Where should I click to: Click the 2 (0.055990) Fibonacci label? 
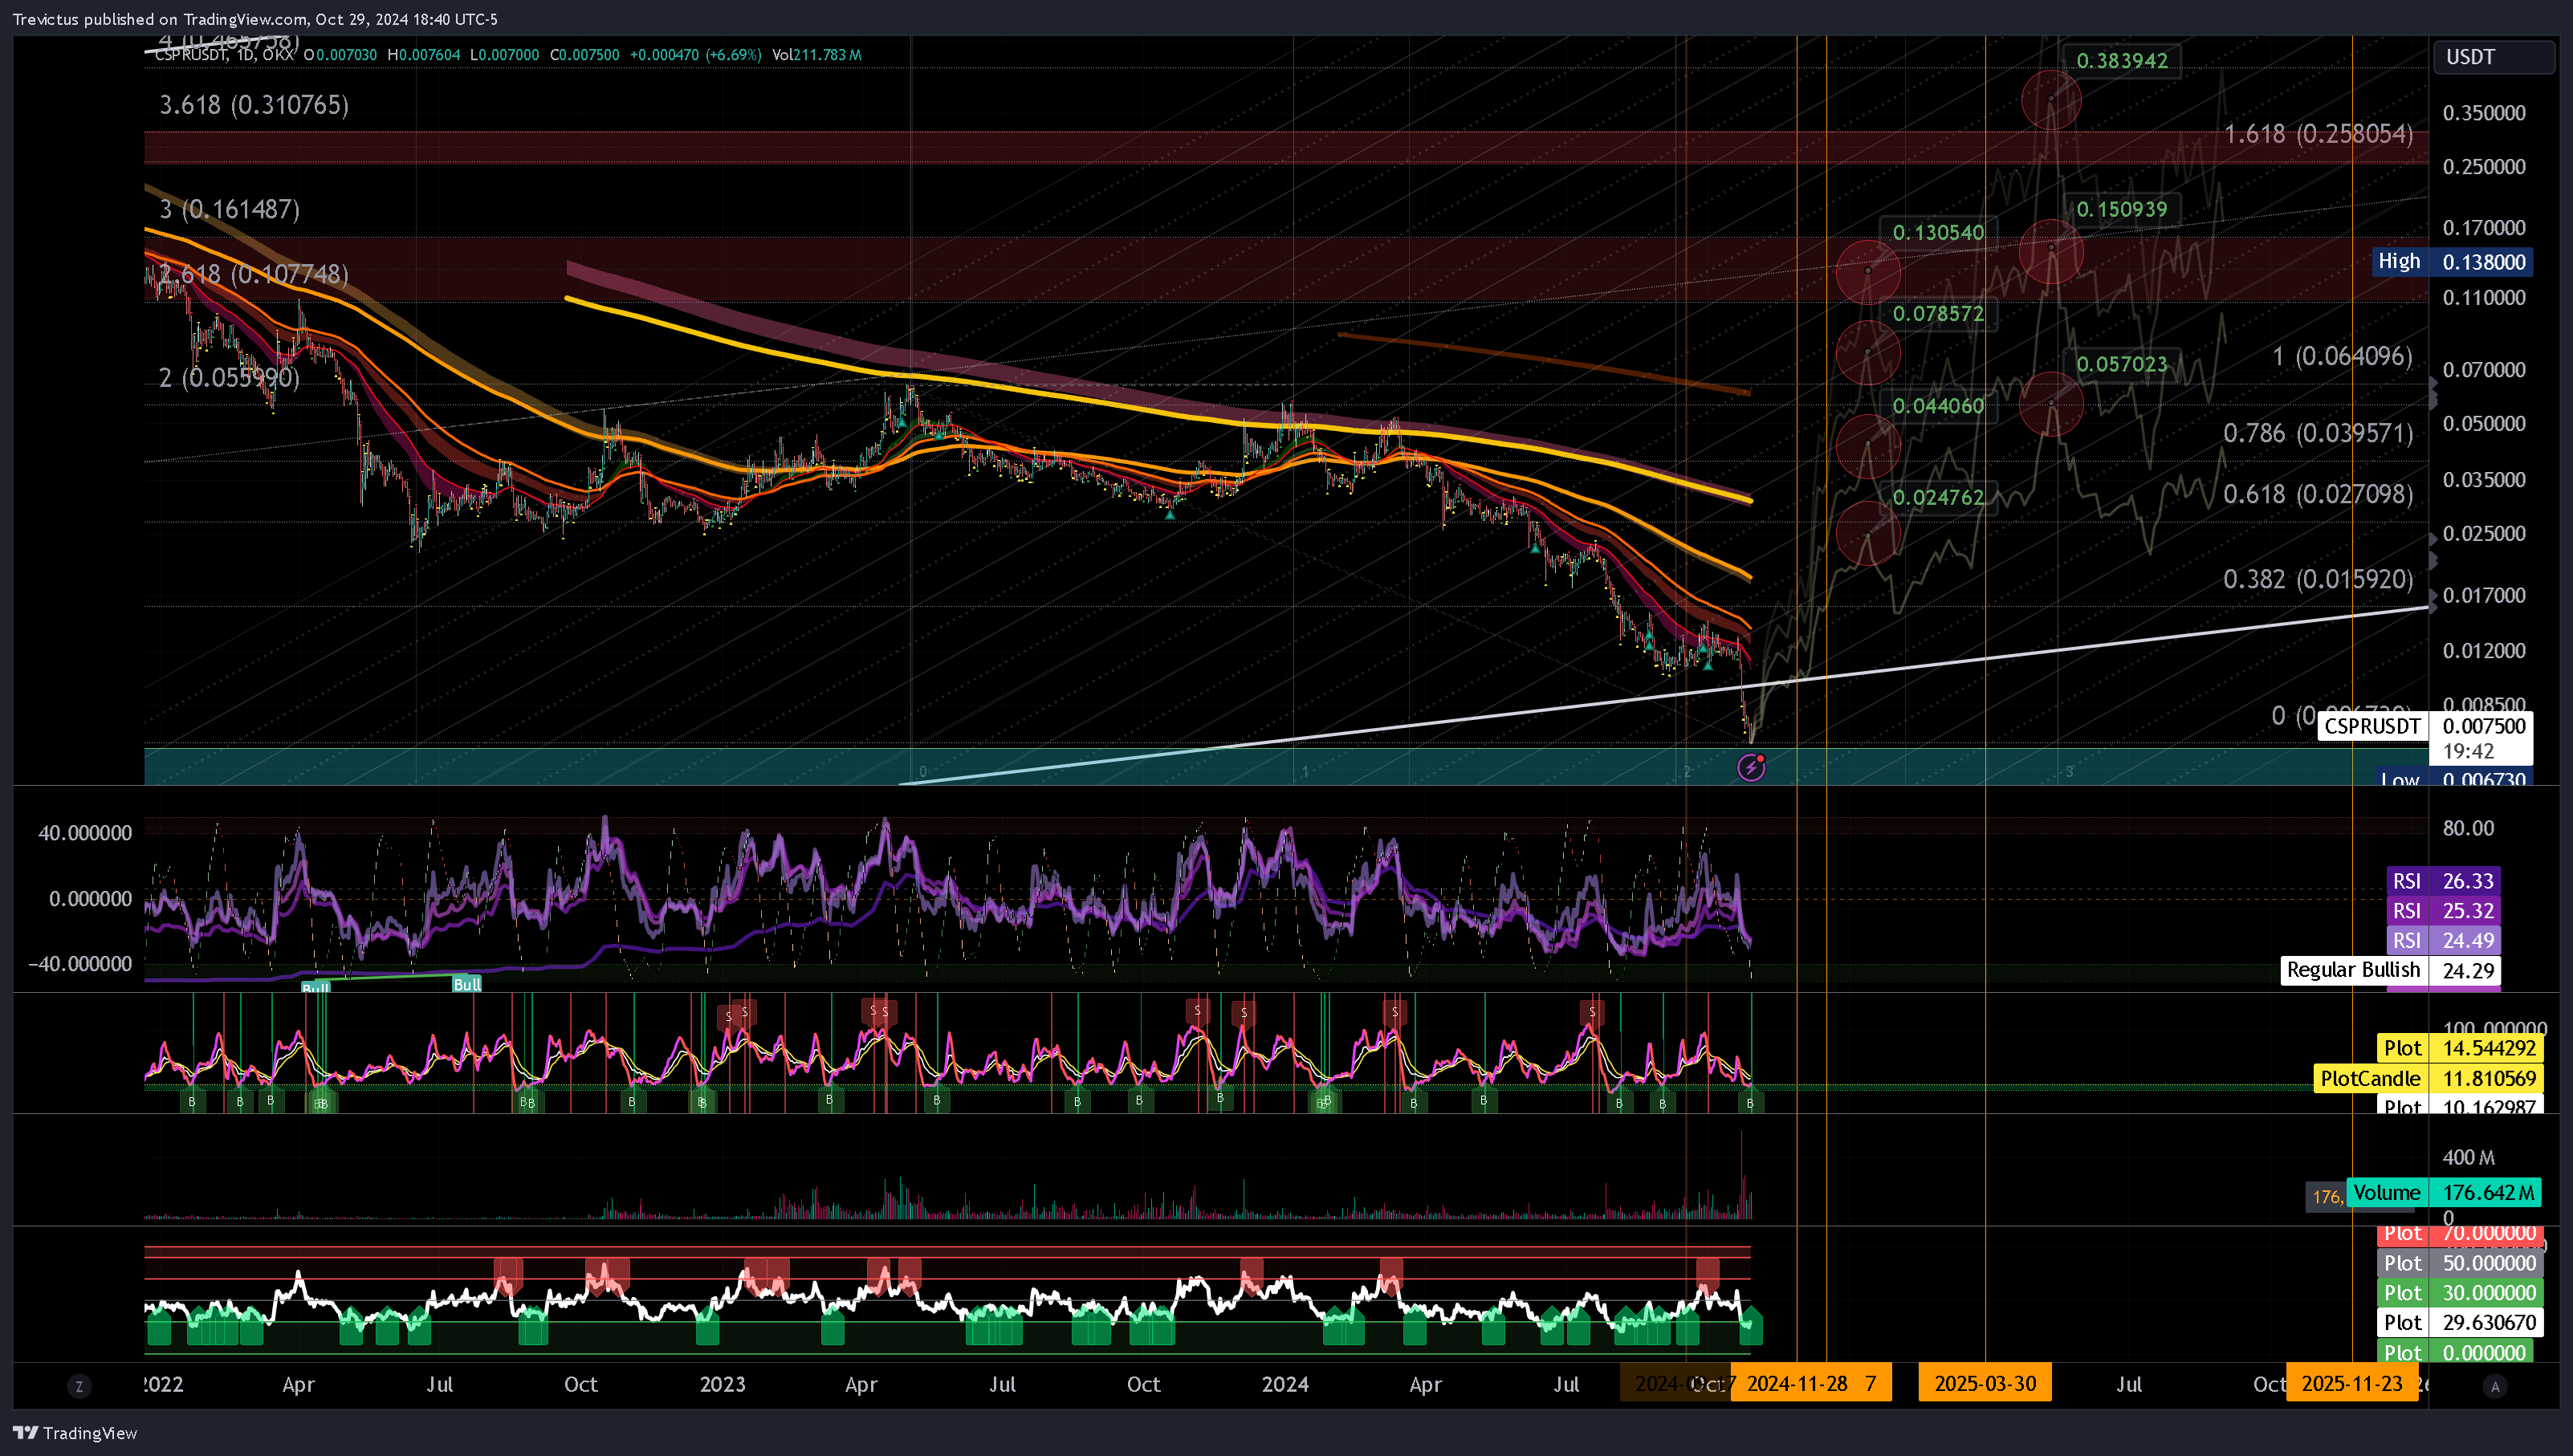coord(229,377)
